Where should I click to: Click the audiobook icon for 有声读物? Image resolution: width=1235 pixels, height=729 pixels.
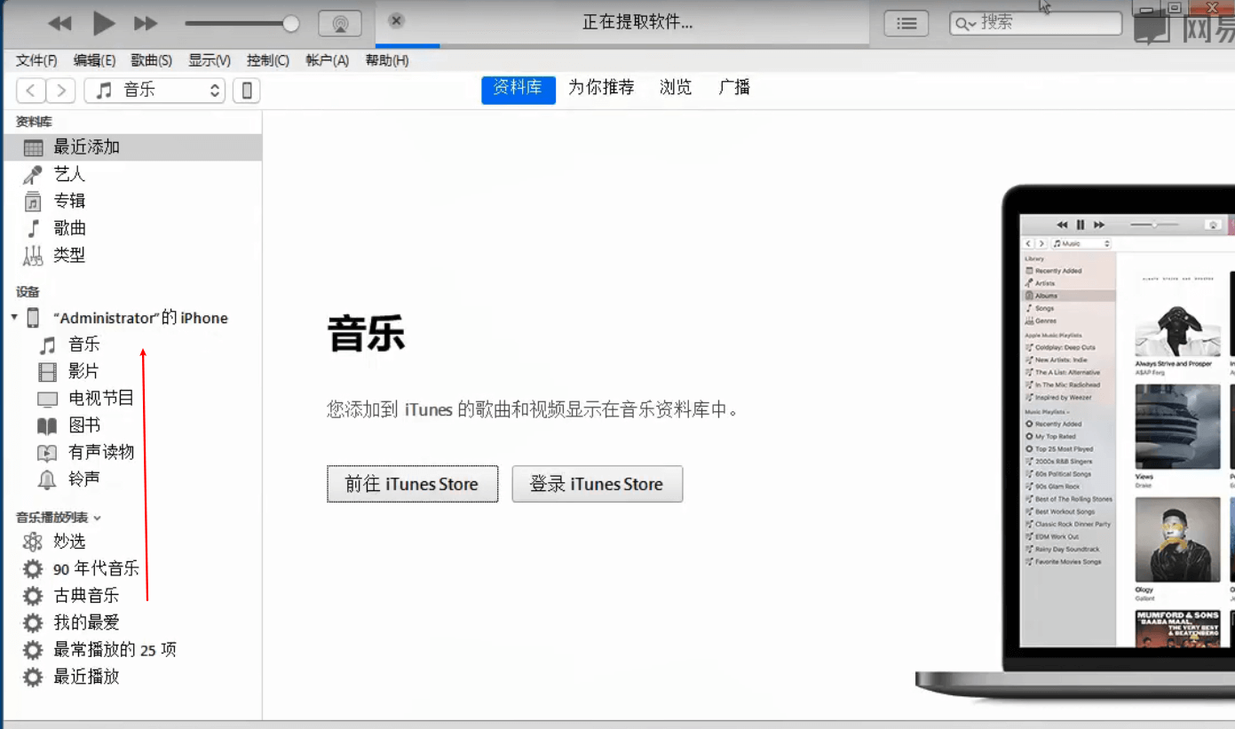(x=47, y=453)
